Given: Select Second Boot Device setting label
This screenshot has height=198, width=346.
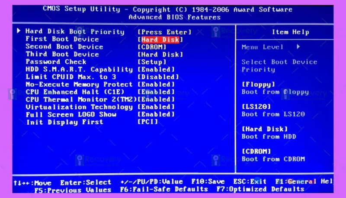Looking at the screenshot, I should coord(64,47).
